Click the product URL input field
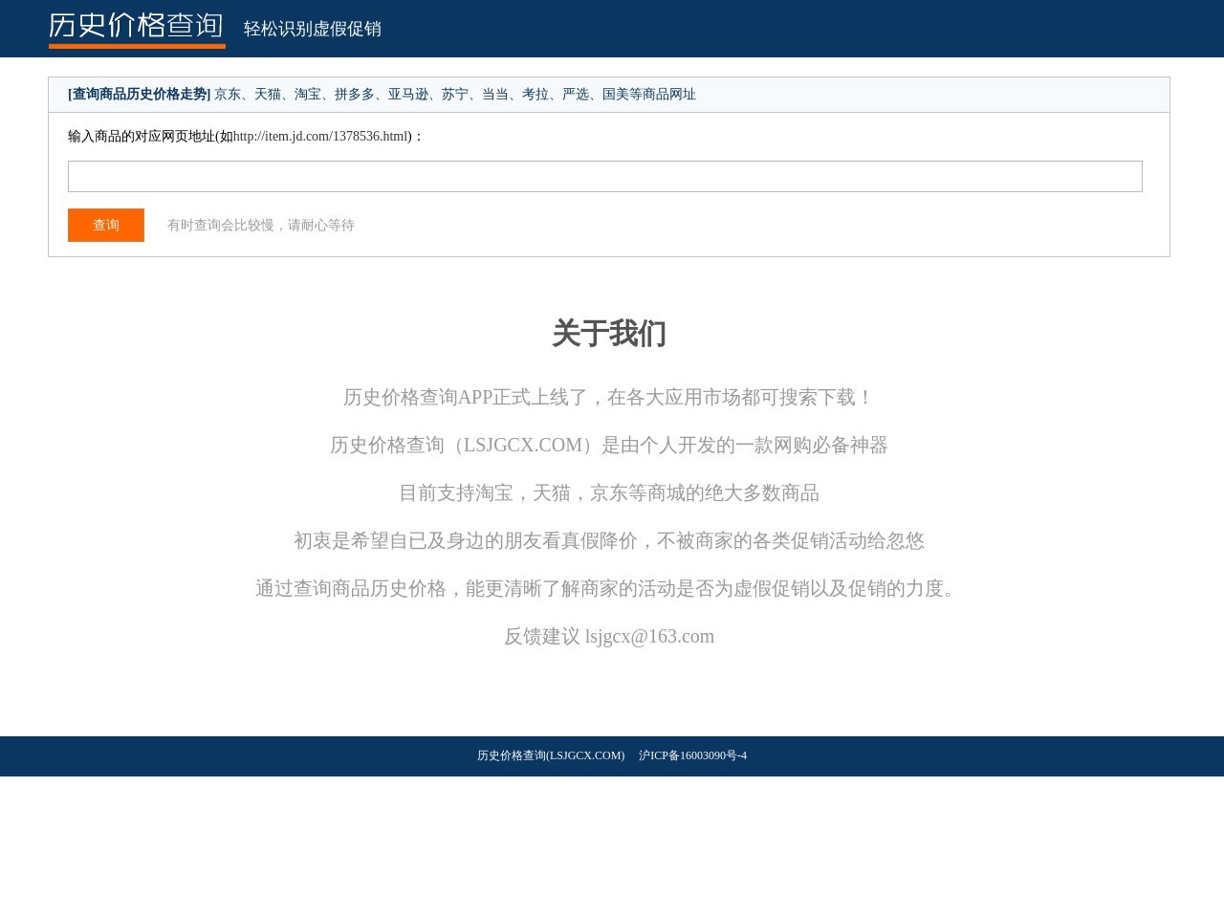1224x918 pixels. point(605,176)
